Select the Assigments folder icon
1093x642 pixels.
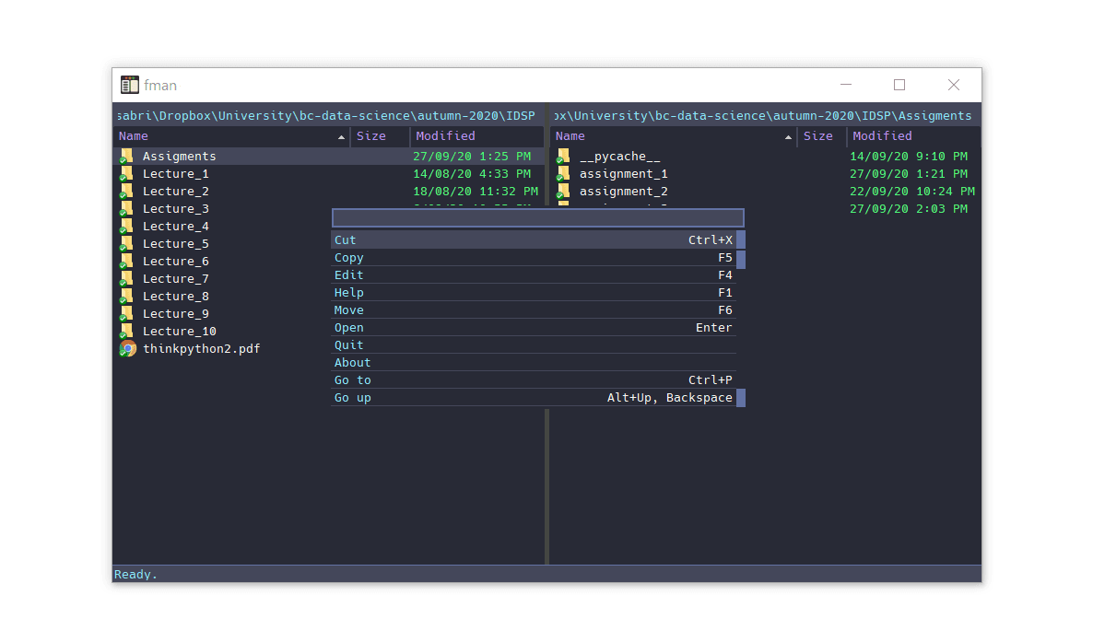pos(126,157)
